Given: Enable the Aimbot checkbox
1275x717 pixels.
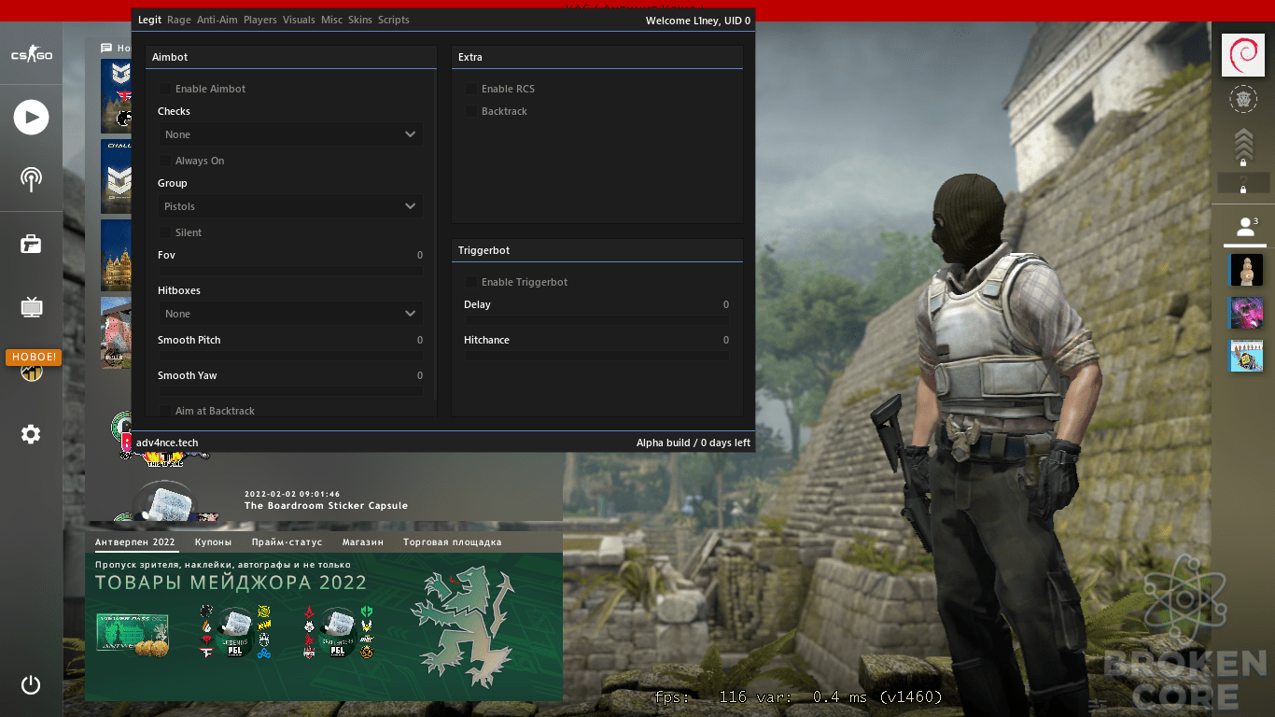Looking at the screenshot, I should [166, 89].
